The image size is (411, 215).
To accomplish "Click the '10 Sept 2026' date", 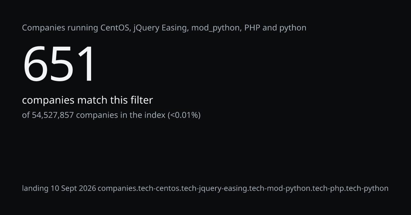I will click(73, 188).
